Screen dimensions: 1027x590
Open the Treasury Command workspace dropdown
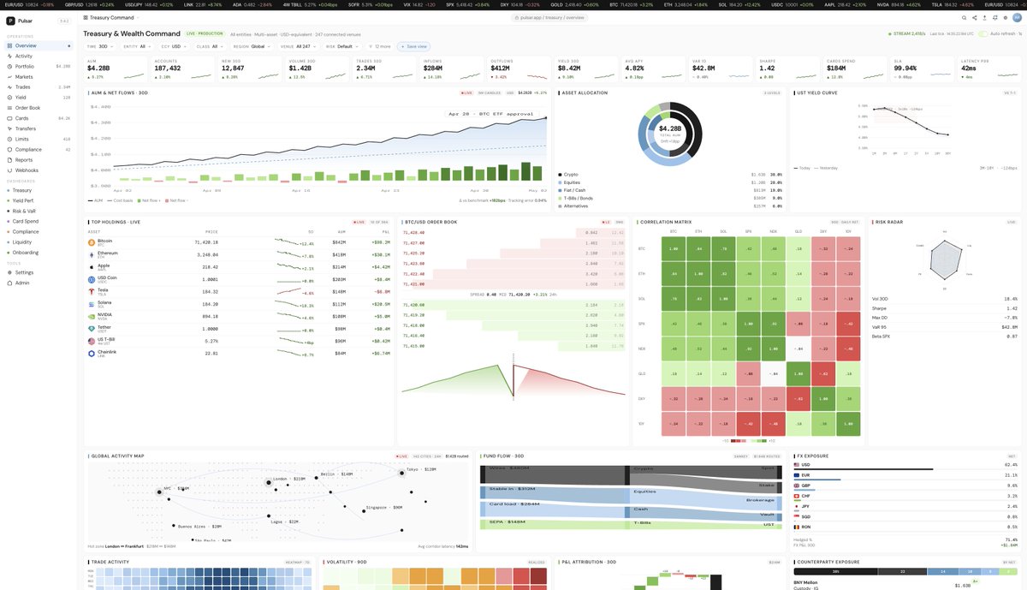(111, 17)
